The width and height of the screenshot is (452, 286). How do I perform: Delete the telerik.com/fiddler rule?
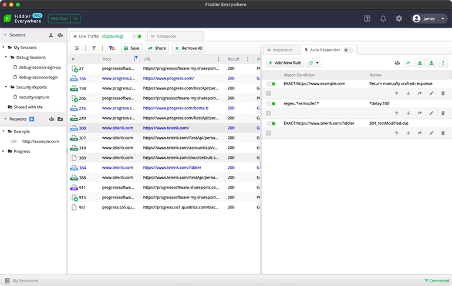[443, 133]
